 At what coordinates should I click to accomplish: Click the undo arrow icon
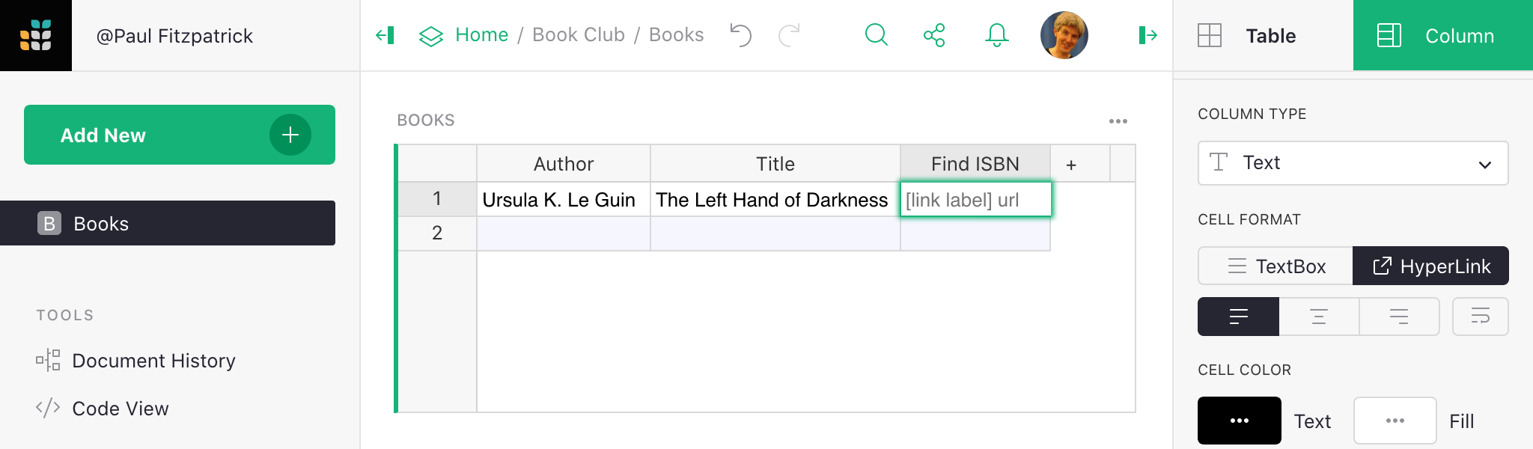tap(740, 34)
